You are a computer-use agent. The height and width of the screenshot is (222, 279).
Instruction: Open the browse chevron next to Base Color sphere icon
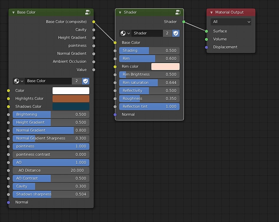point(22,81)
